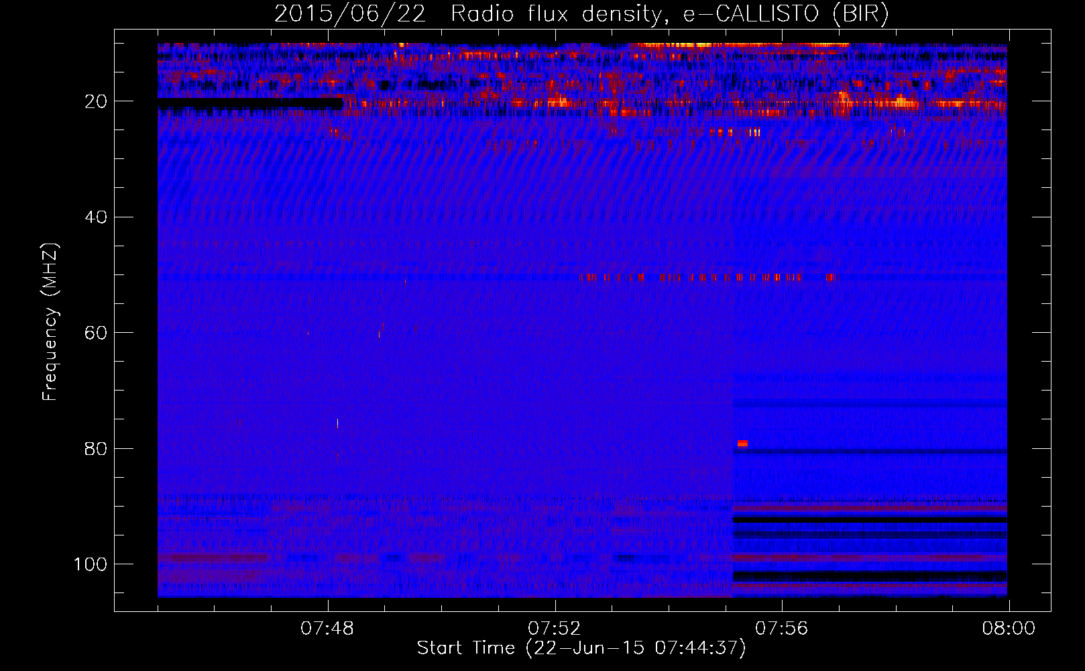
Task: Click the 20 frequency tick label
Action: click(97, 101)
